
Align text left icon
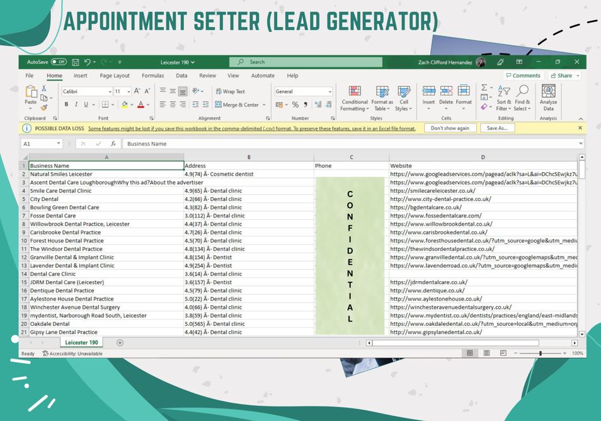pos(163,104)
